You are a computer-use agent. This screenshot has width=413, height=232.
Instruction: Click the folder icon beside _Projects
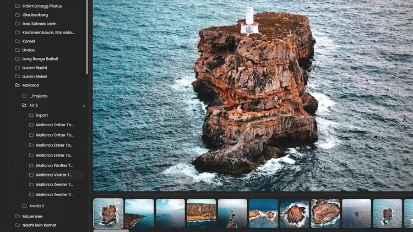point(24,96)
